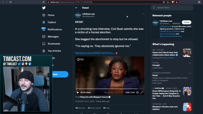Go back with the arrow beside Tweet
Screen dimensions: 203x114
(76, 8)
